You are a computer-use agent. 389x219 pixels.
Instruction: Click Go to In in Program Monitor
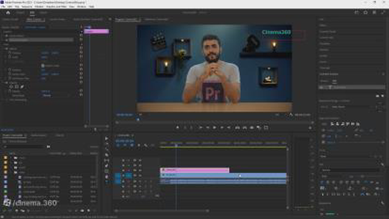[201, 128]
